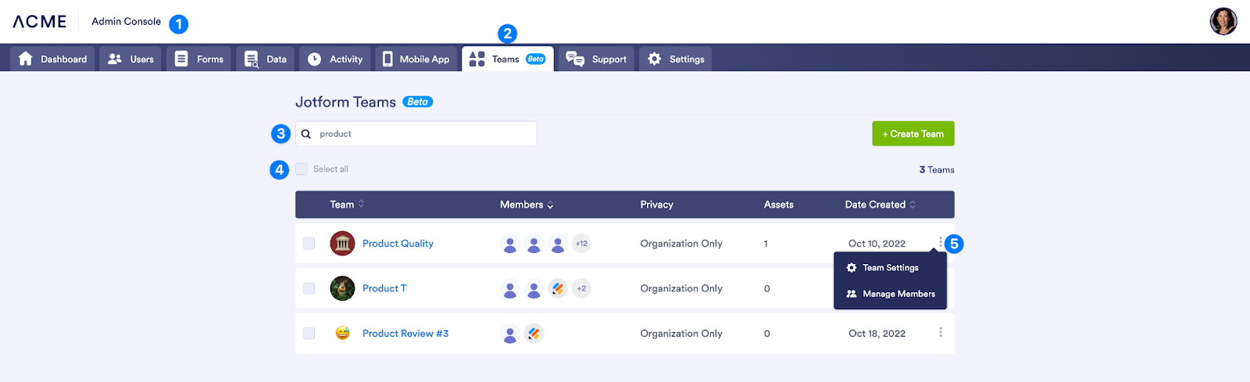The height and width of the screenshot is (382, 1250).
Task: Click the +12 members badge for Product Quality
Action: point(581,244)
